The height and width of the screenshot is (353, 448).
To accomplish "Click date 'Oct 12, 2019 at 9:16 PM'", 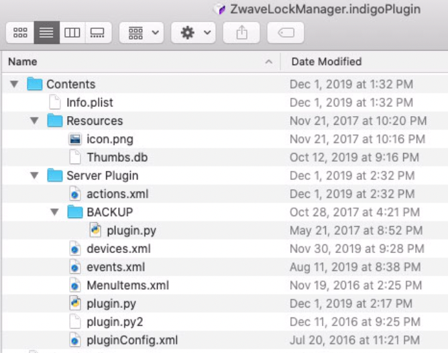I will pyautogui.click(x=354, y=158).
